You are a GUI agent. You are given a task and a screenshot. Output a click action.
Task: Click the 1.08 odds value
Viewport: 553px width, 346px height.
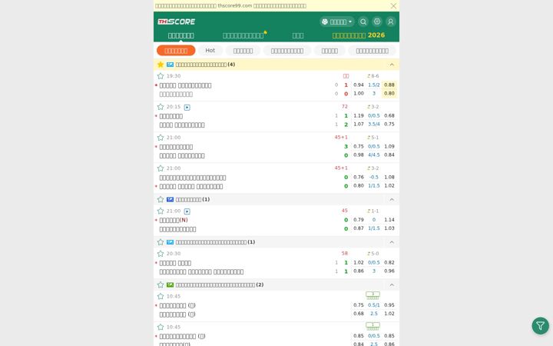click(389, 177)
